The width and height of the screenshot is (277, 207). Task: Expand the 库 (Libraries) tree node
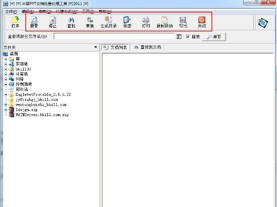[x=6, y=59]
